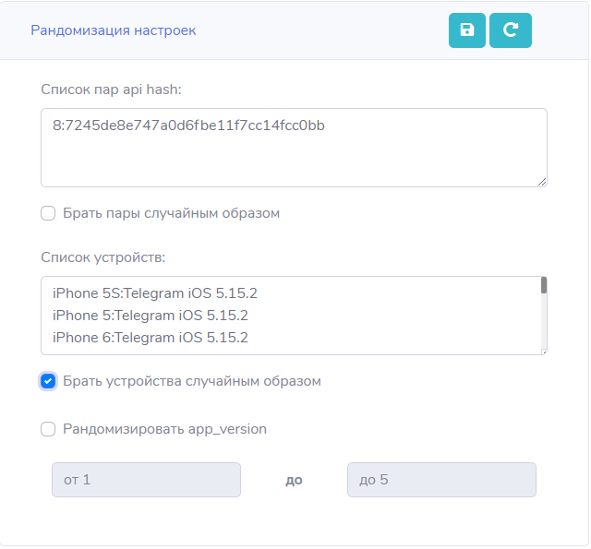Click the device list scrollbar thumb
591x549 pixels.
pyautogui.click(x=544, y=285)
